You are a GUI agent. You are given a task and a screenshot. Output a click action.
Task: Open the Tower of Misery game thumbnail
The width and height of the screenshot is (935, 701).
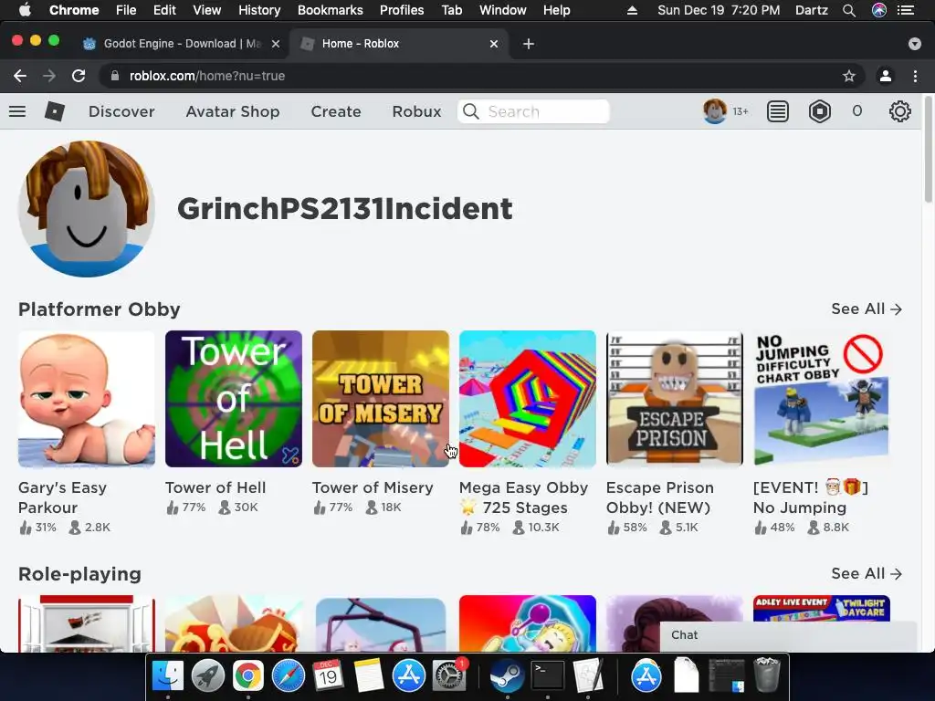tap(381, 399)
